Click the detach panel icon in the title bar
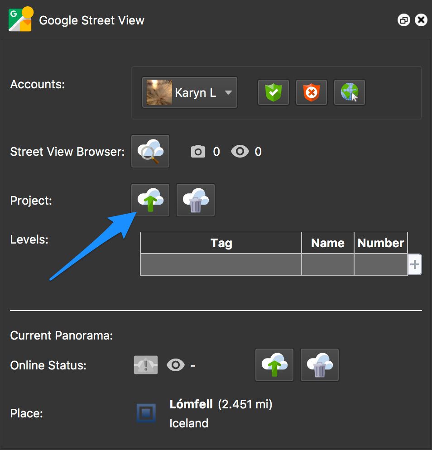The height and width of the screenshot is (450, 432). tap(403, 20)
